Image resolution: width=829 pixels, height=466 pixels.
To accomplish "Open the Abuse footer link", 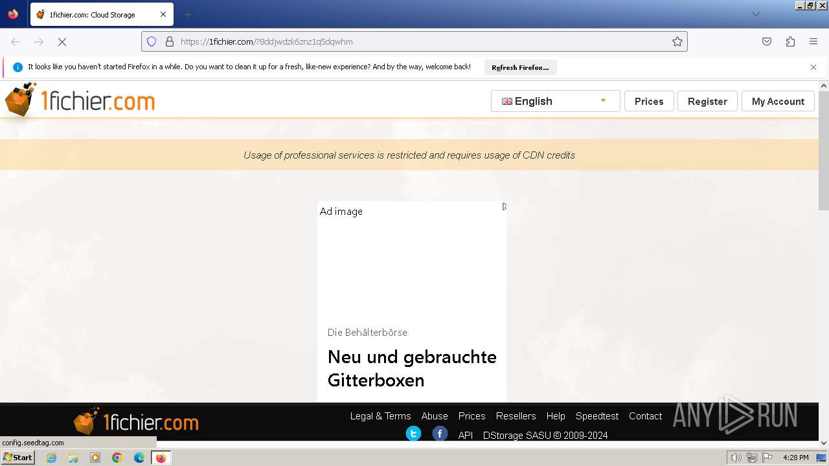I will [x=435, y=416].
